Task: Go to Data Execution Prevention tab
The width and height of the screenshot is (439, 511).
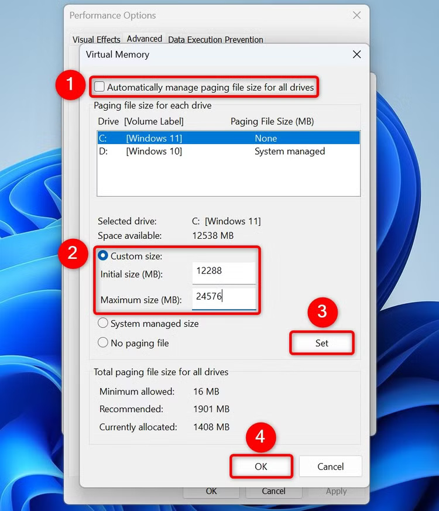Action: [x=215, y=39]
